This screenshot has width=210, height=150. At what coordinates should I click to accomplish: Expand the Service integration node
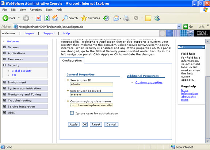coord(4,106)
